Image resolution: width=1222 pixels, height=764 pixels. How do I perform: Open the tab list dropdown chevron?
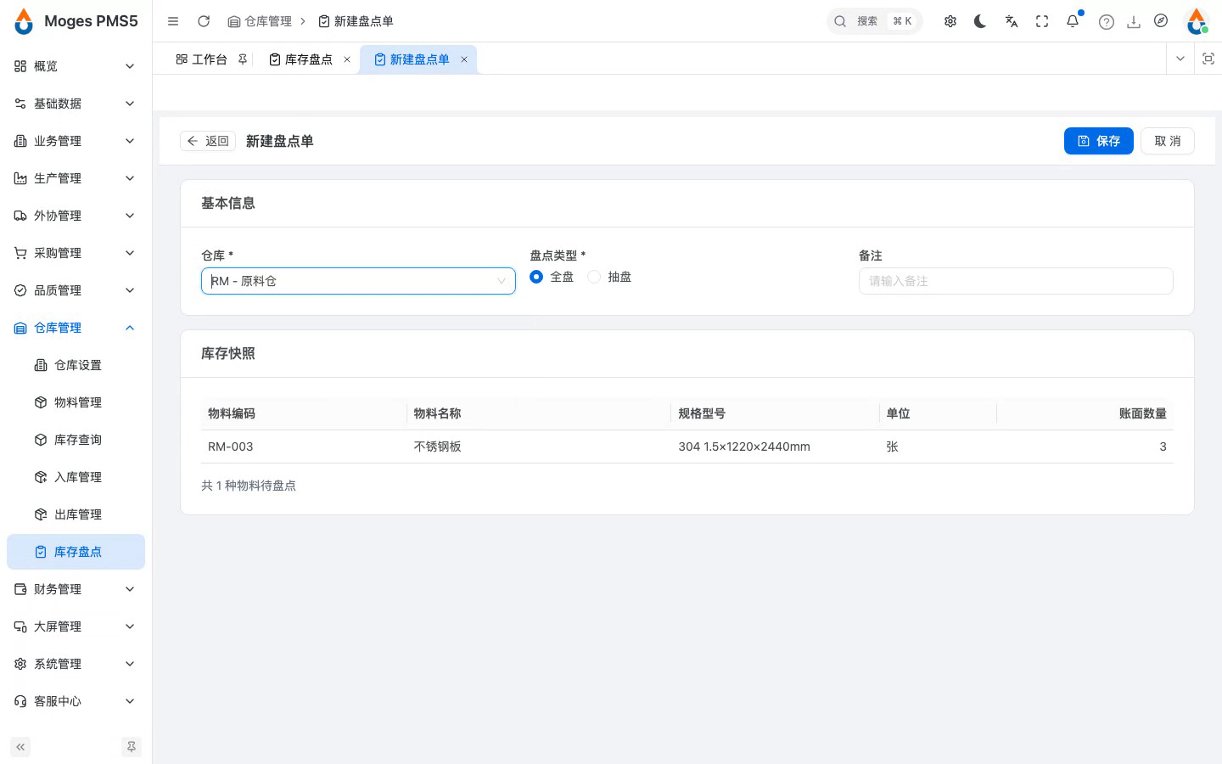click(1180, 59)
